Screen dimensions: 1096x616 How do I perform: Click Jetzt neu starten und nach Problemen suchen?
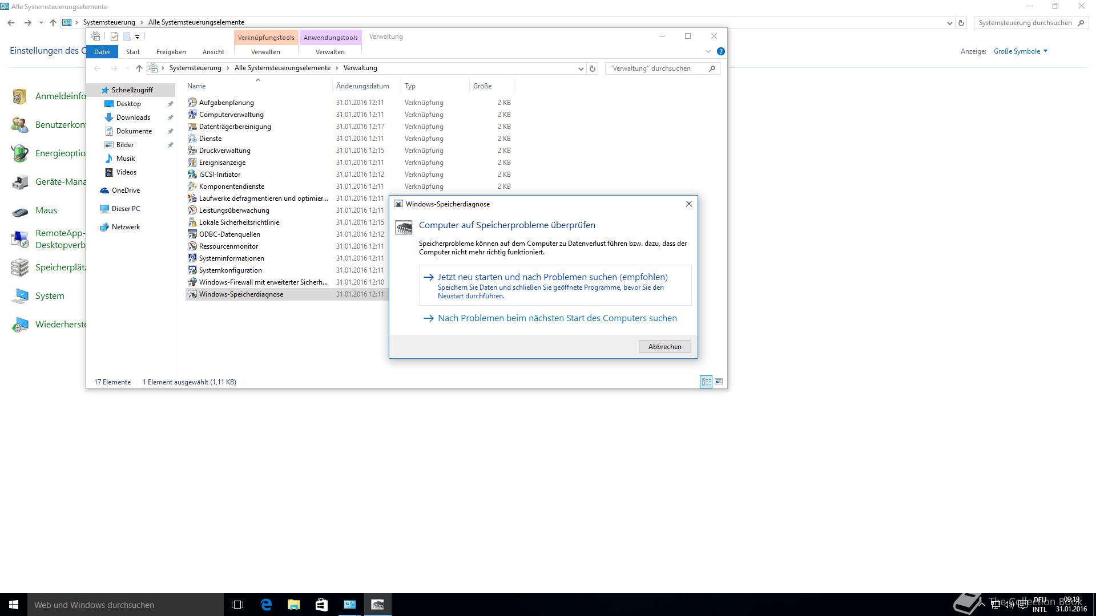click(555, 285)
